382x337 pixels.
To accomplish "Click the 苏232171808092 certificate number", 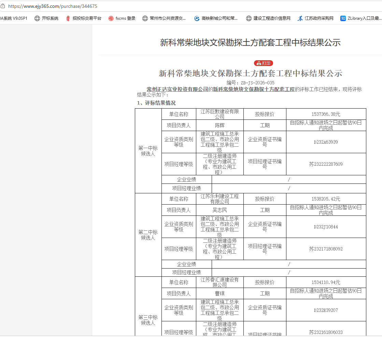I will point(326,249).
